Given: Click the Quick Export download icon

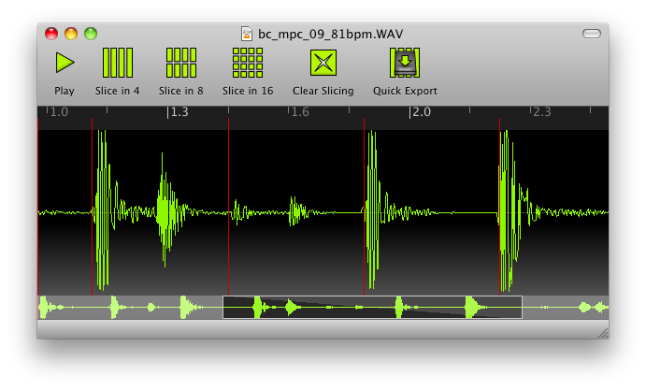Looking at the screenshot, I should pyautogui.click(x=405, y=63).
